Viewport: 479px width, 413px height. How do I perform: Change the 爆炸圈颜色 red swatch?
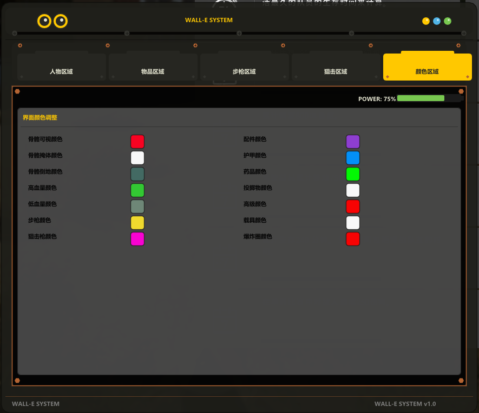(353, 239)
